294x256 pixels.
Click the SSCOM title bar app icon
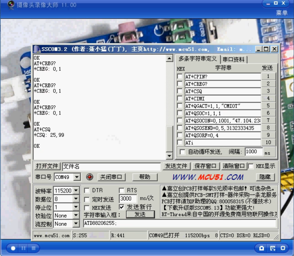pyautogui.click(x=37, y=49)
